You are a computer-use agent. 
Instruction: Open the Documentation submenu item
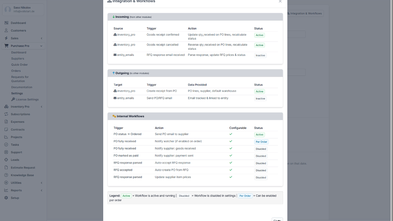(22, 87)
